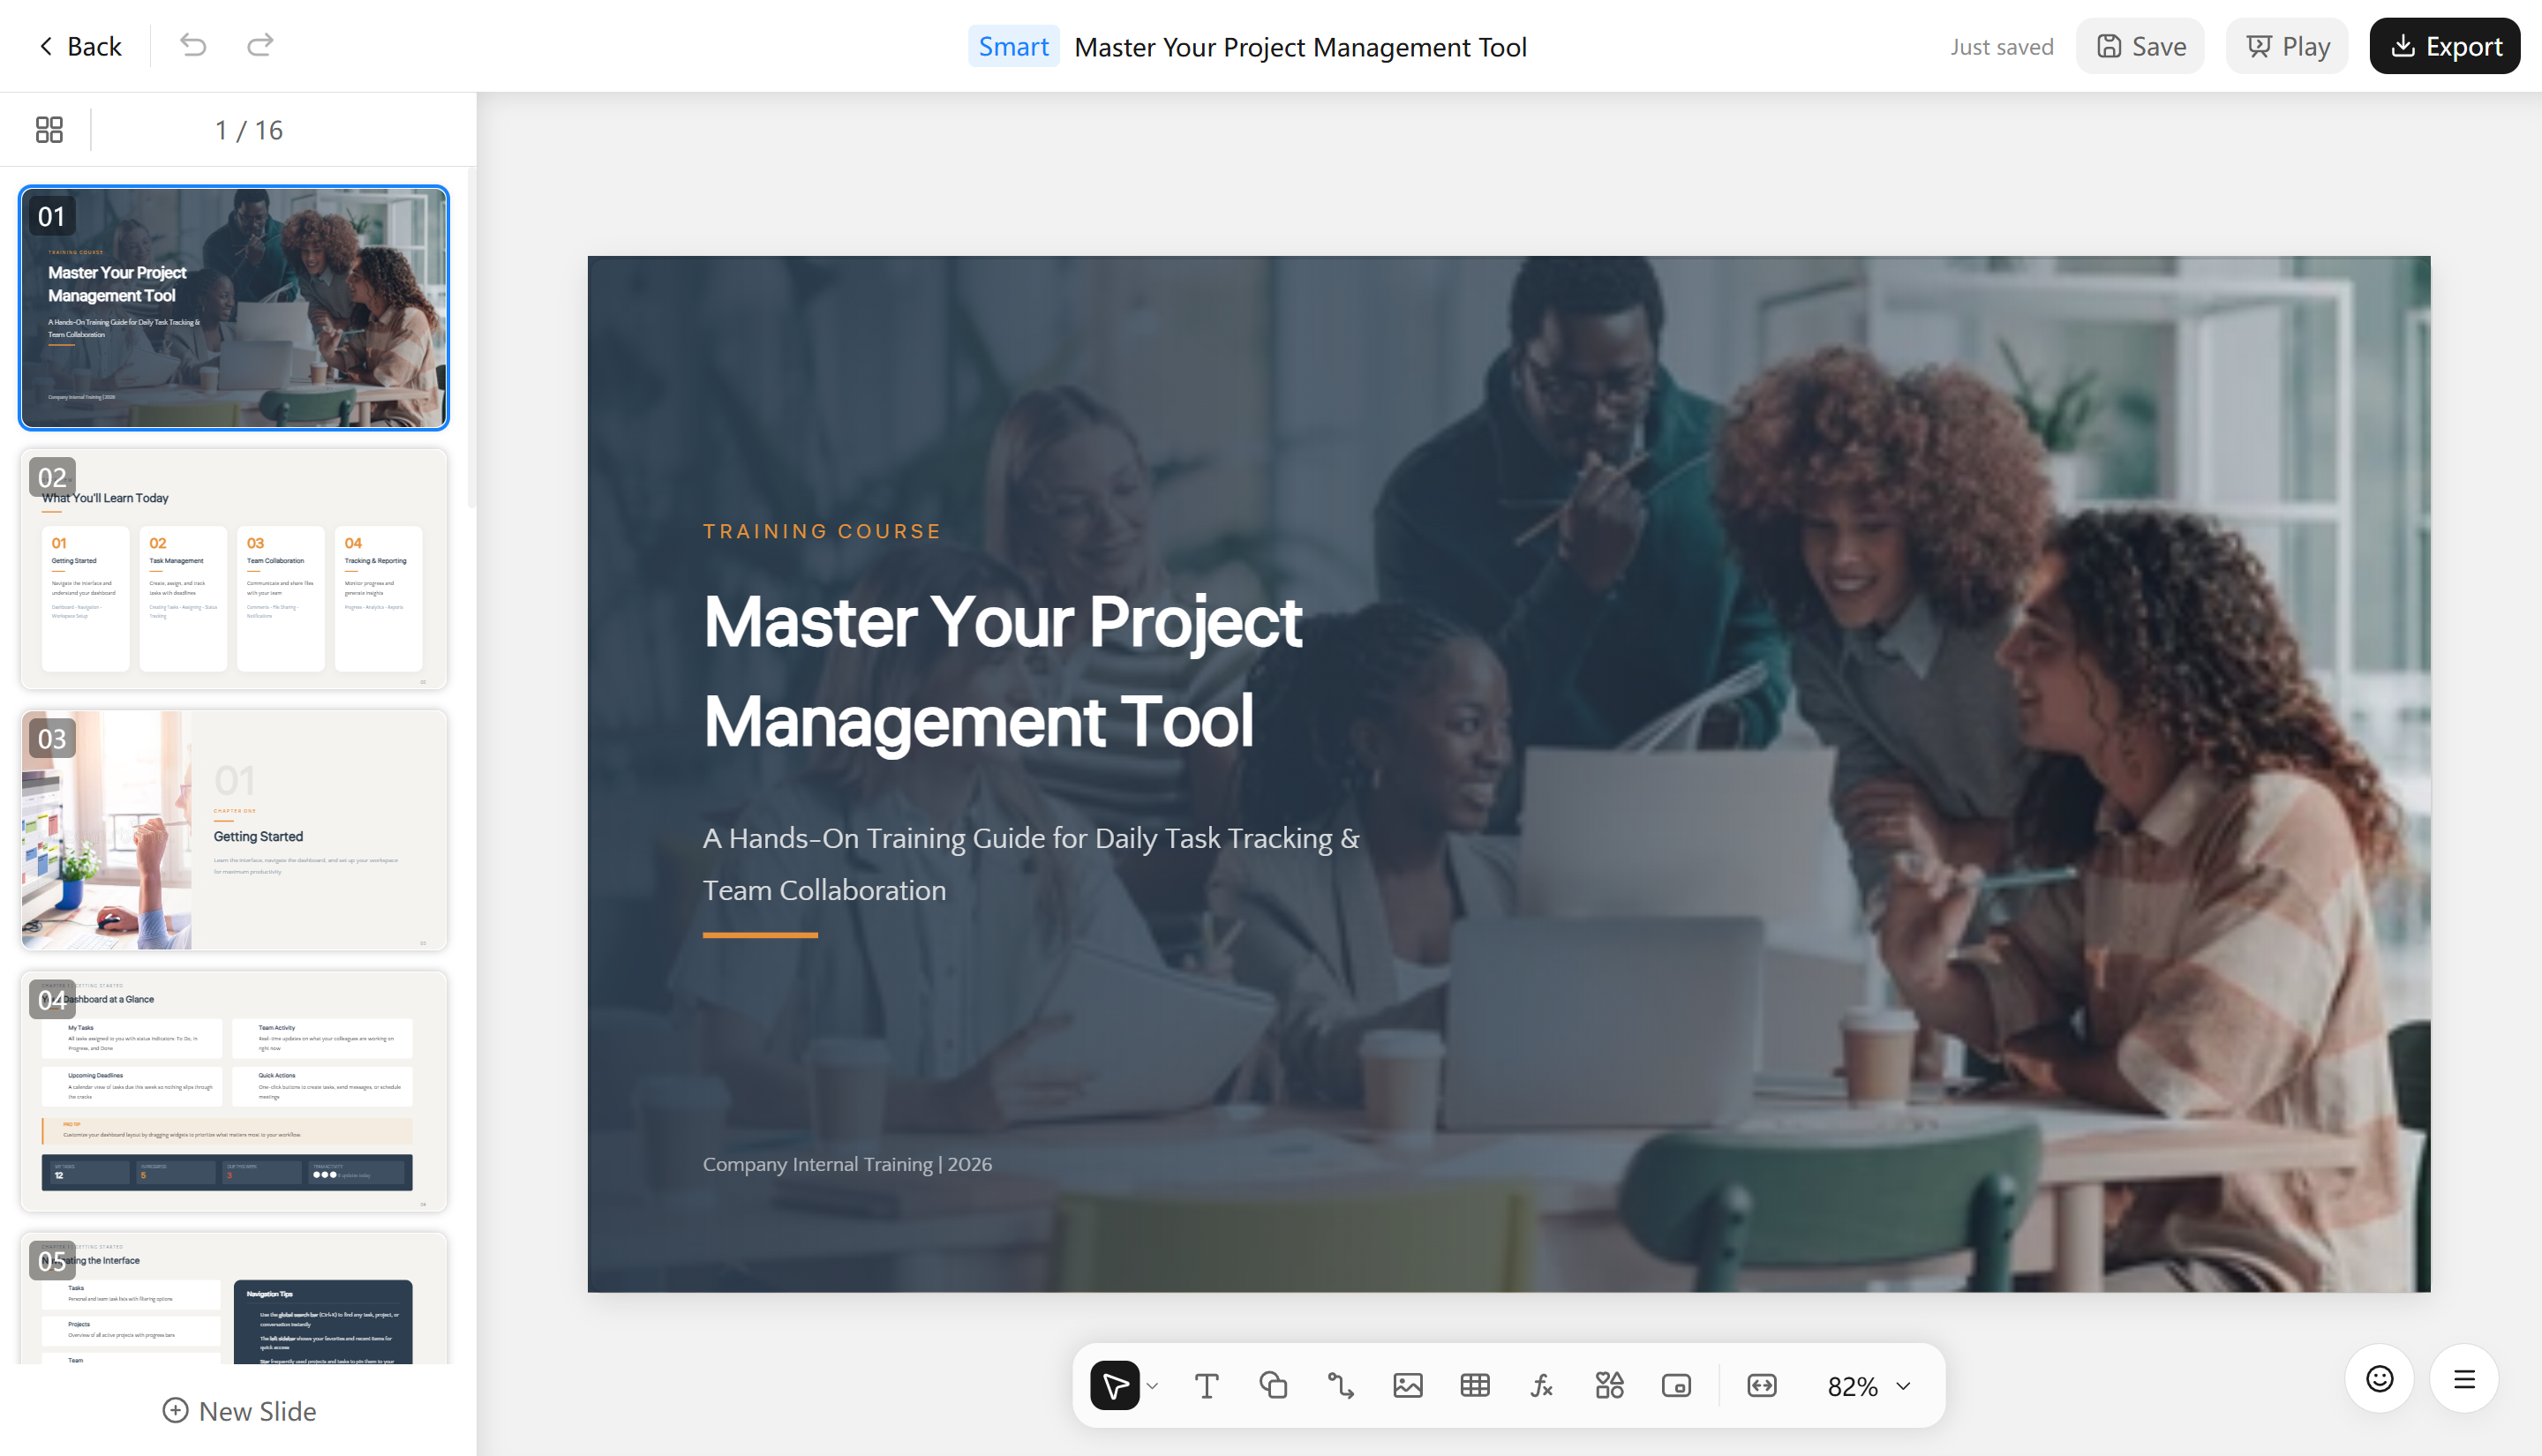Click the '1 / 16' slide counter
The height and width of the screenshot is (1456, 2542).
[x=249, y=130]
